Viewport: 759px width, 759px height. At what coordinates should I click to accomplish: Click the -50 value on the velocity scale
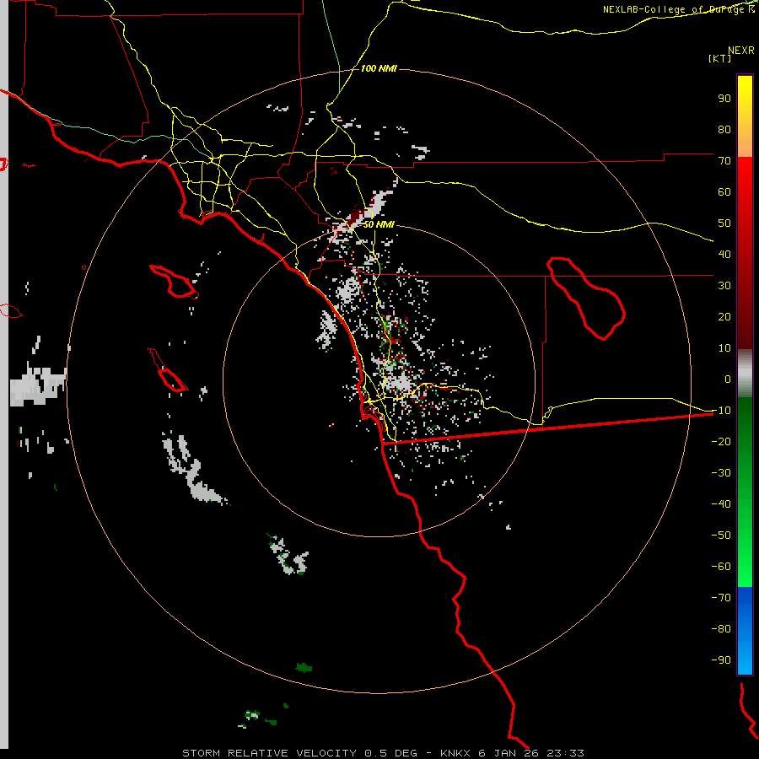tap(721, 536)
